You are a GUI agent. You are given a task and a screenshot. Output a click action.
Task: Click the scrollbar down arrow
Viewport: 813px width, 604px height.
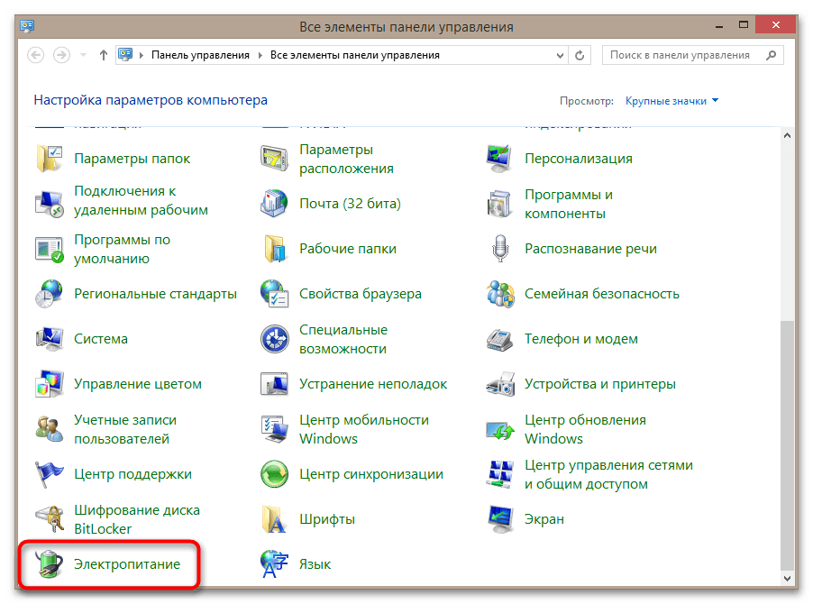[x=787, y=579]
